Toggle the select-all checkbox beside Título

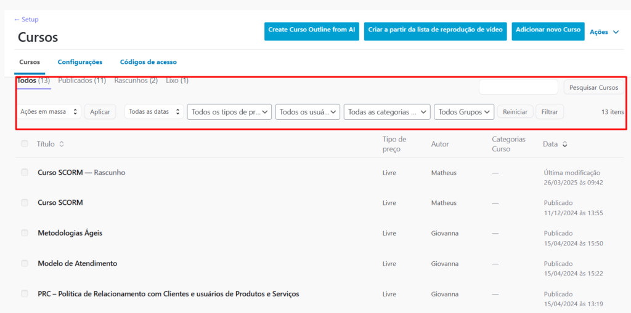point(25,144)
